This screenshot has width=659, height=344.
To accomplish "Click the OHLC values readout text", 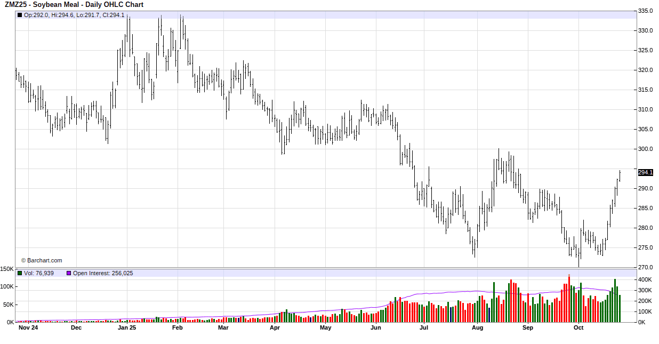I will click(x=74, y=15).
